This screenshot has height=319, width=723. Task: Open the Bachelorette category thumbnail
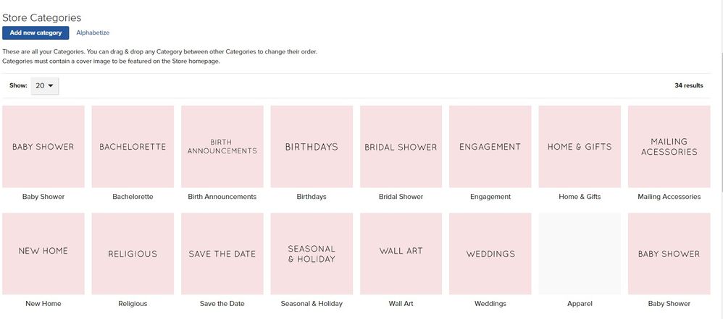tap(133, 146)
